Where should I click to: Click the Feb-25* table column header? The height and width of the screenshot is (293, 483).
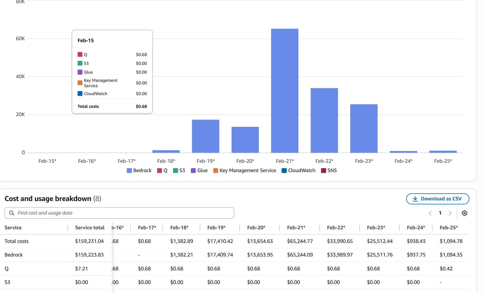tap(449, 228)
